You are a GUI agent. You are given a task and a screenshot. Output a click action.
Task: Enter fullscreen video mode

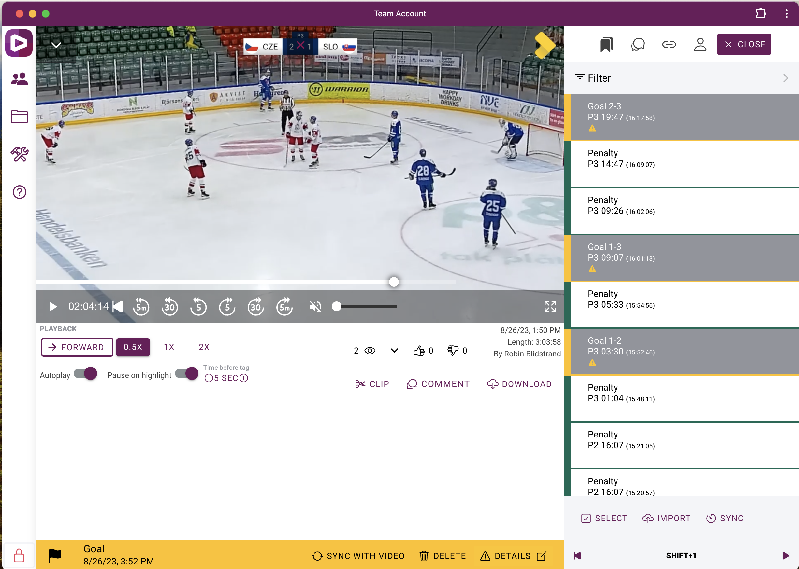coord(550,307)
